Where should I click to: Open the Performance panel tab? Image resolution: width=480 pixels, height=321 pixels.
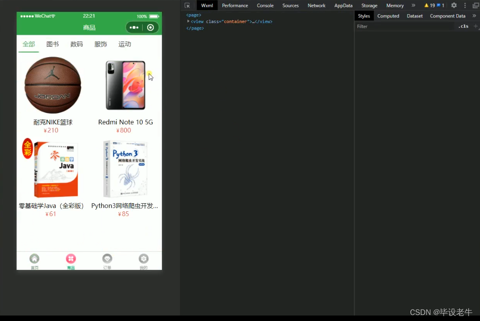pos(235,5)
